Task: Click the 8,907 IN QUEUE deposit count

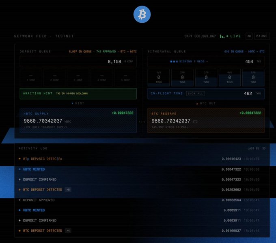Action: (80, 52)
